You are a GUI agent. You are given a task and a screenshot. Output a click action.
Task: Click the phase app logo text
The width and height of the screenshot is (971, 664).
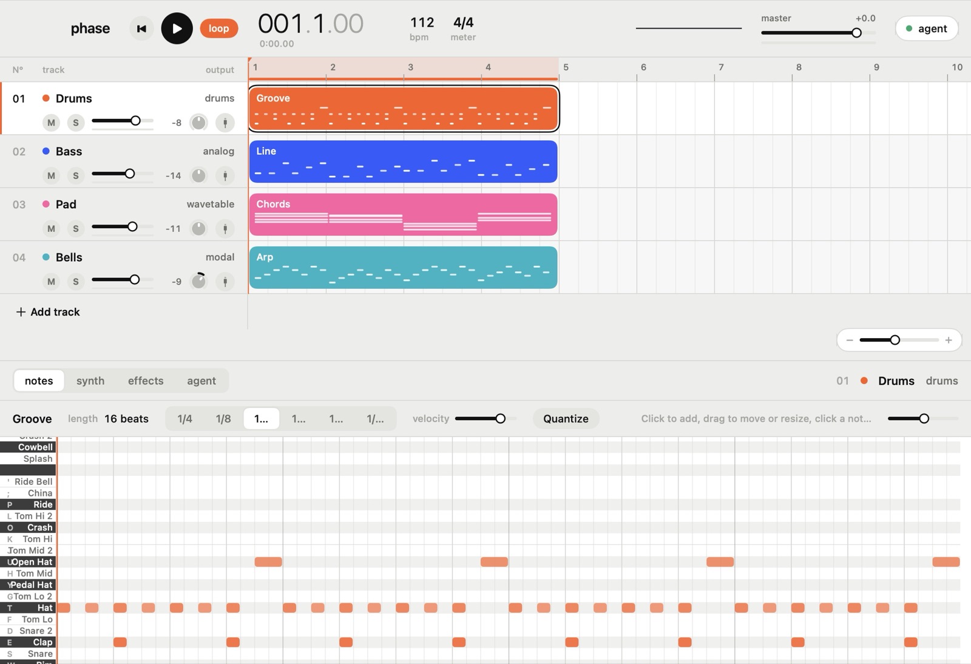[90, 29]
